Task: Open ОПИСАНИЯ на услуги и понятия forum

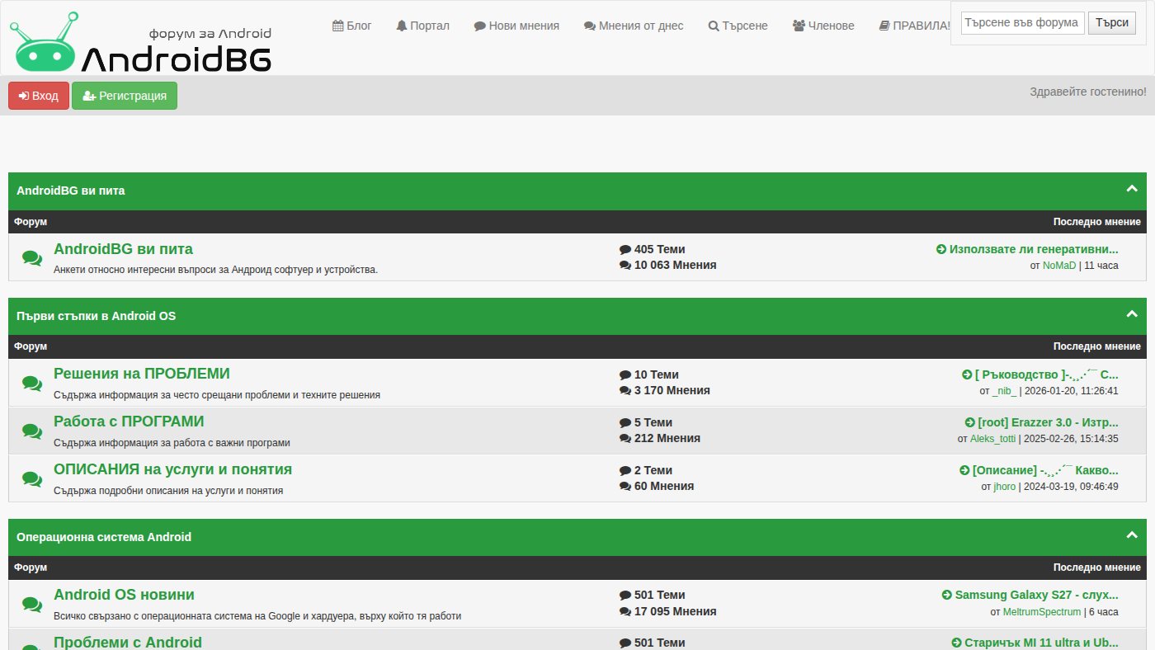Action: 172,469
